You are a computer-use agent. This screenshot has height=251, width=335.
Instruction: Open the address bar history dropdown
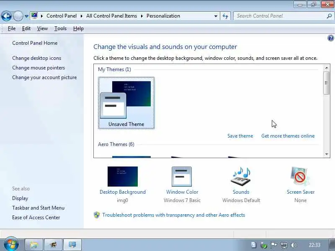click(216, 16)
